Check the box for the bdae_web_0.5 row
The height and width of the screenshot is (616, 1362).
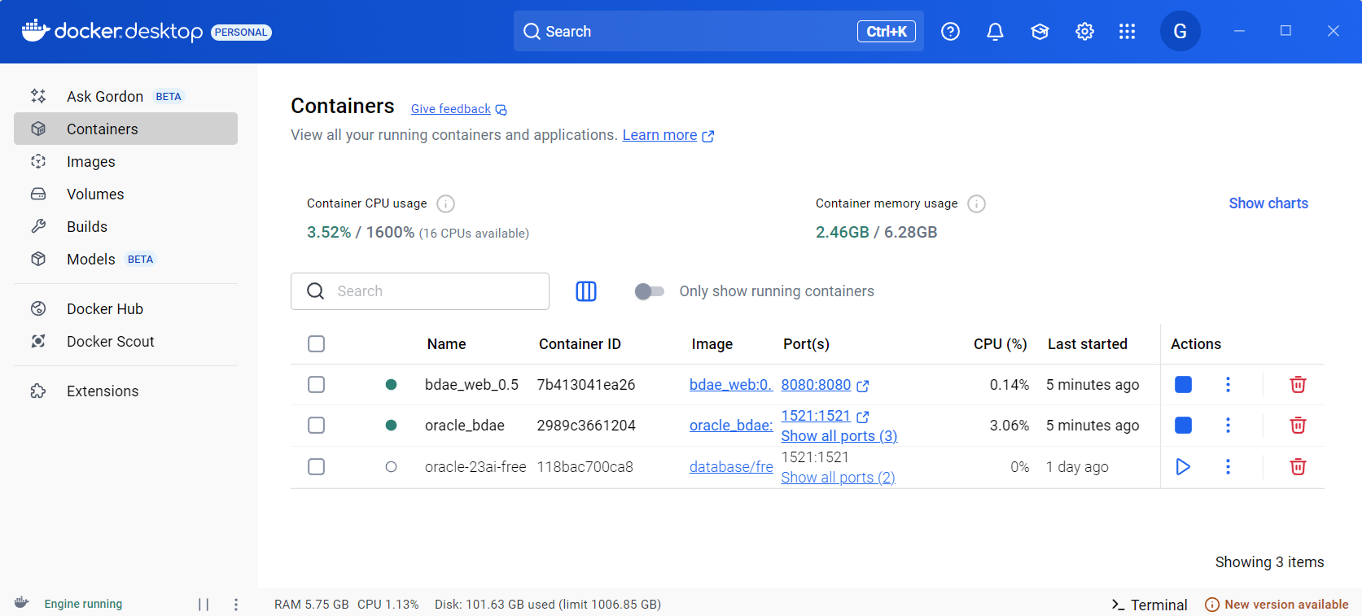tap(317, 385)
